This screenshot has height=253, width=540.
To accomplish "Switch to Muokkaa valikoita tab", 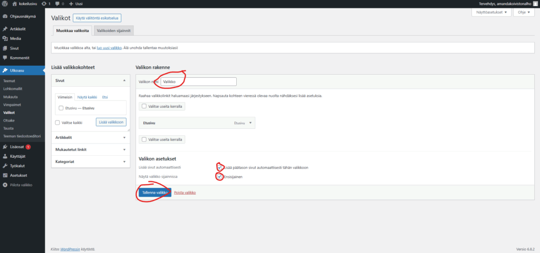I will coord(72,31).
